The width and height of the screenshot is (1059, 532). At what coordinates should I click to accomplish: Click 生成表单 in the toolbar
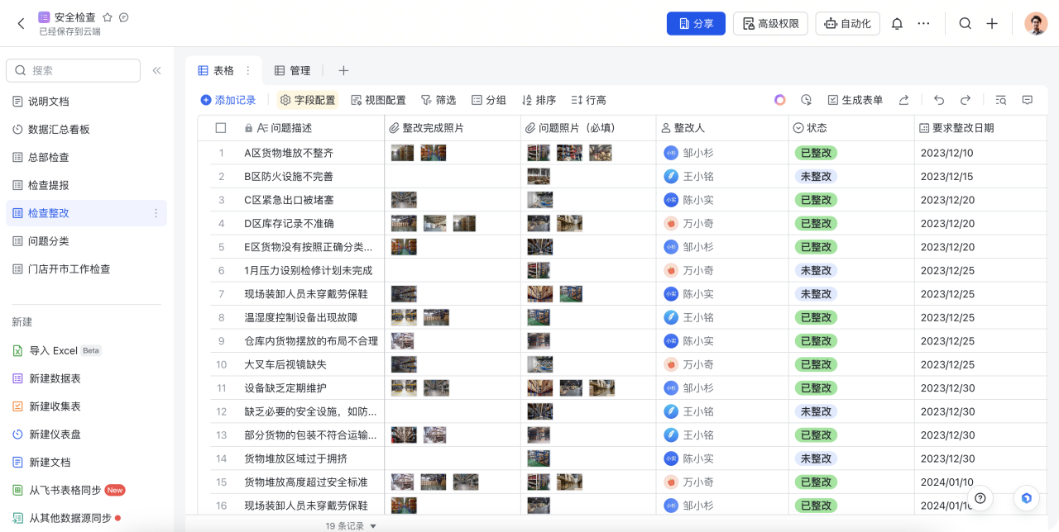pyautogui.click(x=855, y=100)
